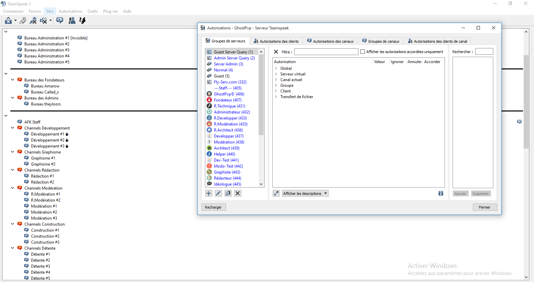Collapse the Bureau des Fondateurs channel

coord(12,80)
